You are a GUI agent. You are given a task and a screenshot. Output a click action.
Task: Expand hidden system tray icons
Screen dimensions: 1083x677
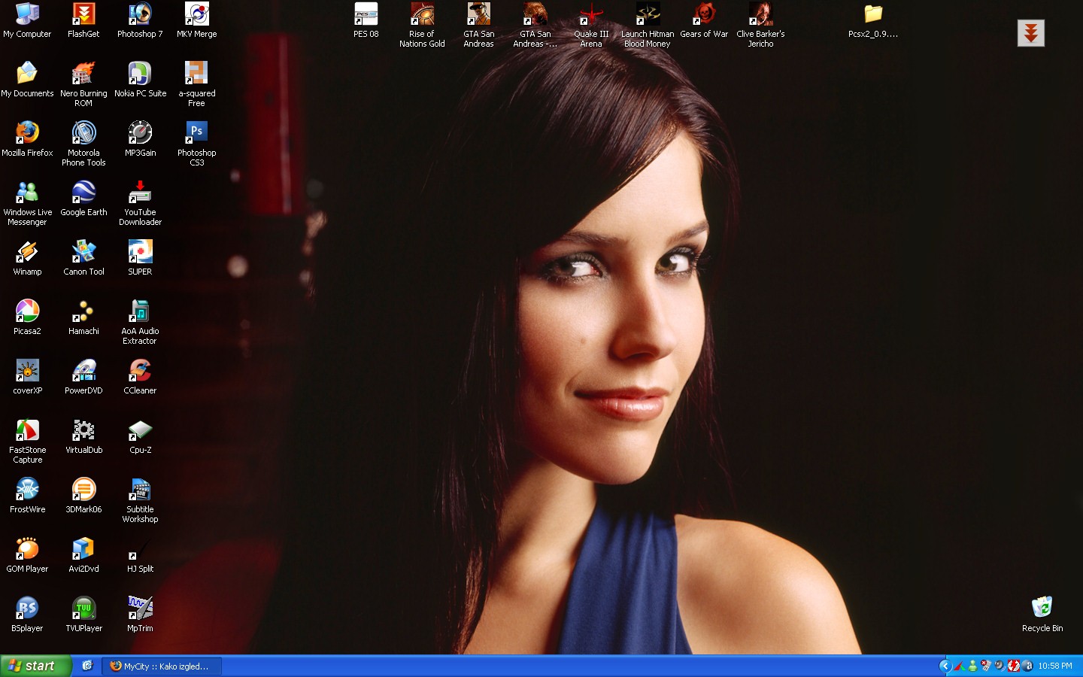(x=945, y=666)
